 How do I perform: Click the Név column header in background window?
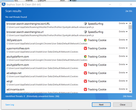(74, 1)
